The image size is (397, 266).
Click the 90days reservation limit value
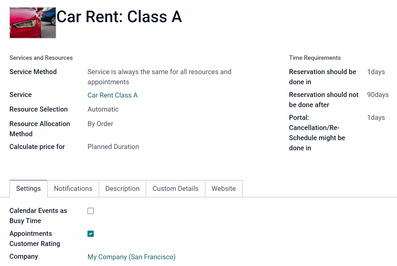(x=378, y=95)
